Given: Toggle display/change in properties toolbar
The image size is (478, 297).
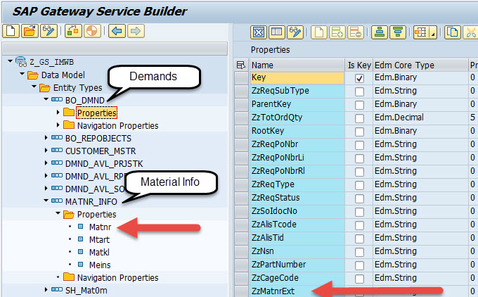Looking at the screenshot, I should point(295,32).
